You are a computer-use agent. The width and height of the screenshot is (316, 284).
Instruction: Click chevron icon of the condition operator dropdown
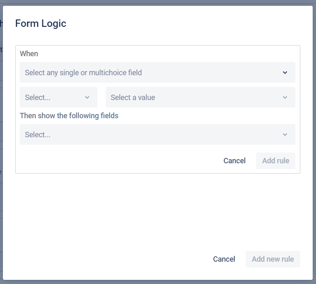pyautogui.click(x=87, y=98)
